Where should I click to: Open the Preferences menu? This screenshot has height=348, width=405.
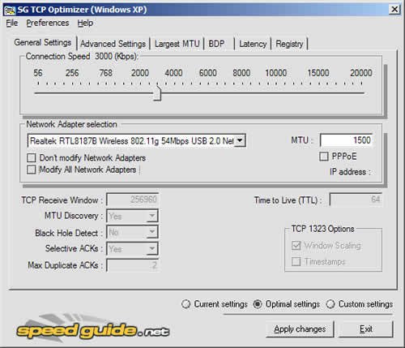click(48, 24)
